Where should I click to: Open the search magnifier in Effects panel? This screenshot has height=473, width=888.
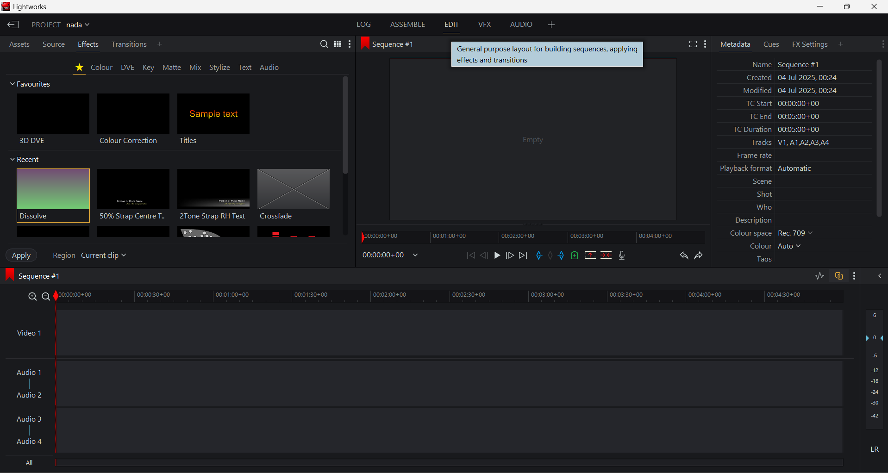point(324,44)
